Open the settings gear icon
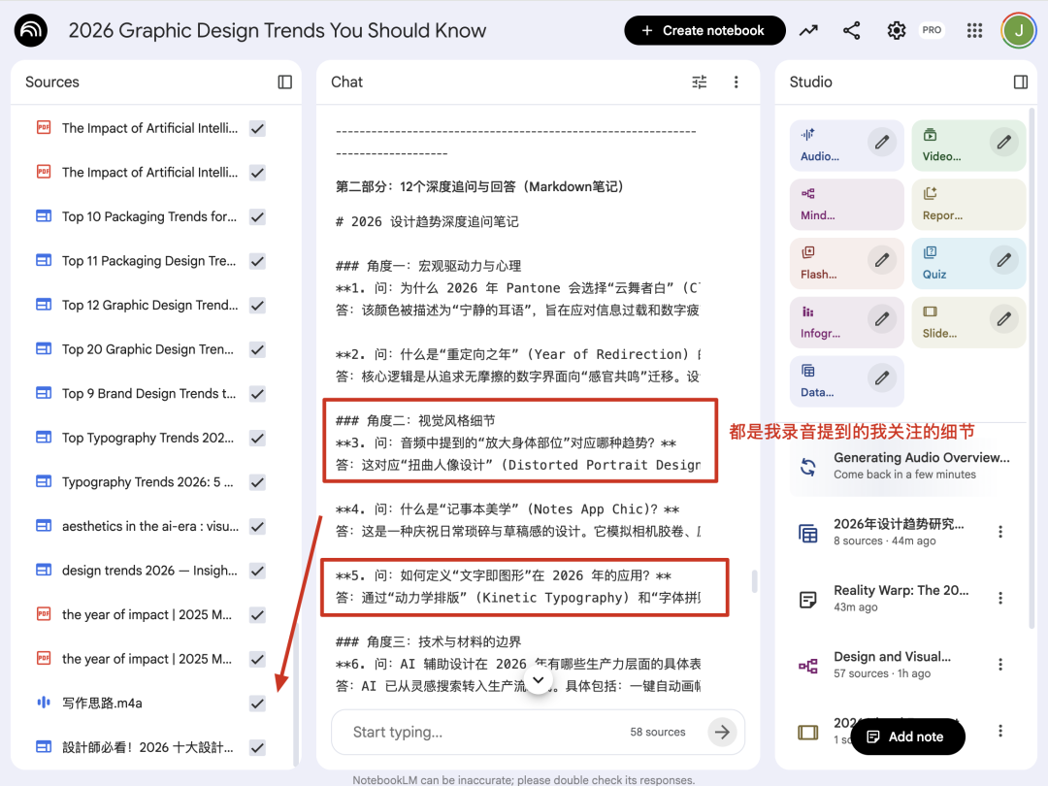1048x786 pixels. [x=897, y=31]
